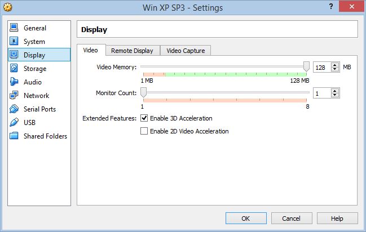
Task: Click the Monitor Count slider handle
Action: pos(144,92)
